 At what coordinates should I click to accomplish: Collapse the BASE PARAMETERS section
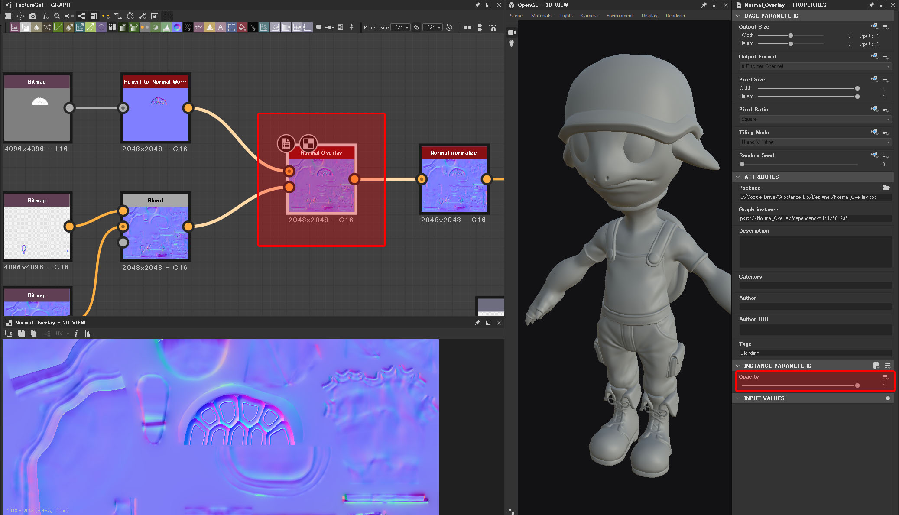[x=738, y=16]
